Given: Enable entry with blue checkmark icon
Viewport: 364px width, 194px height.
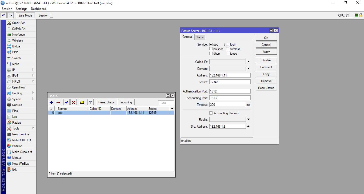Looking at the screenshot, I should tap(66, 102).
